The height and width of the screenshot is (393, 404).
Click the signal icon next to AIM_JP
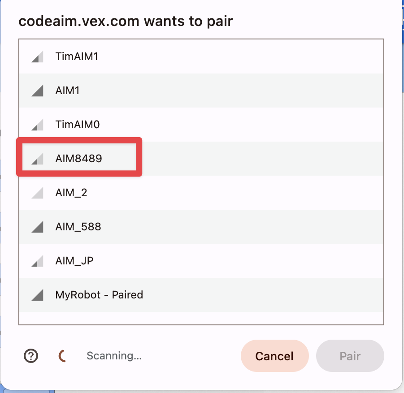[38, 261]
